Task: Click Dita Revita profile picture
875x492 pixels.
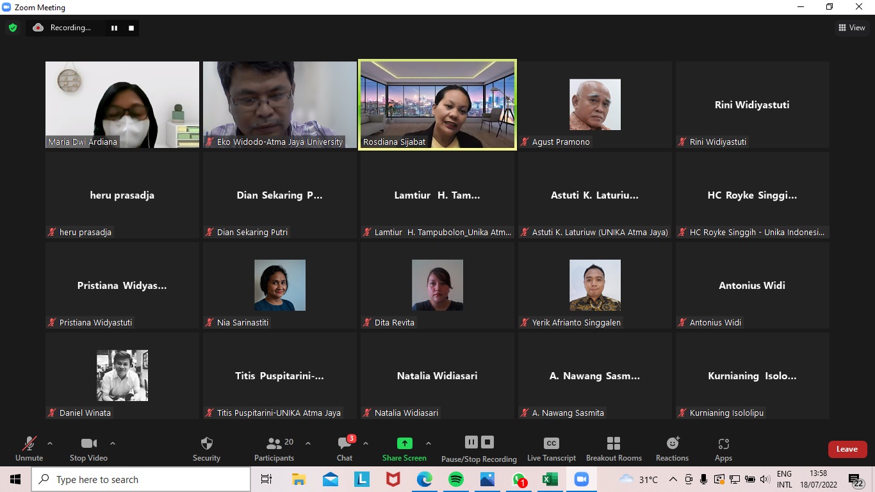Action: tap(437, 285)
